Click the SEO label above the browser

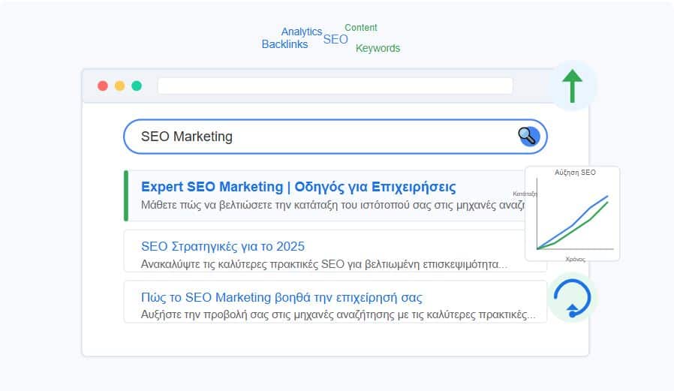click(x=335, y=39)
